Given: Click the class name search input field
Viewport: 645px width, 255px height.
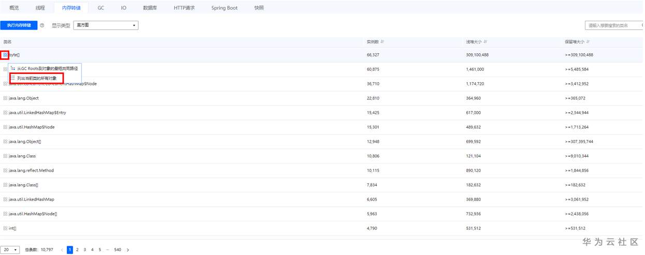Looking at the screenshot, I should (614, 25).
